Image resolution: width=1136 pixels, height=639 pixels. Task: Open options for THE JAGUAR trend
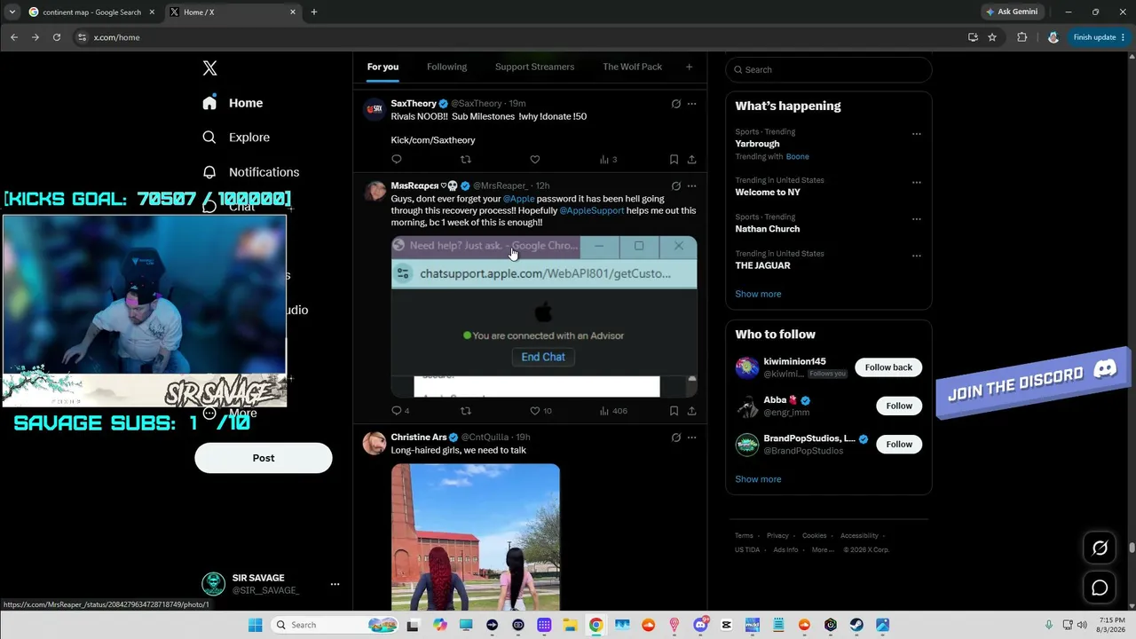pyautogui.click(x=917, y=256)
